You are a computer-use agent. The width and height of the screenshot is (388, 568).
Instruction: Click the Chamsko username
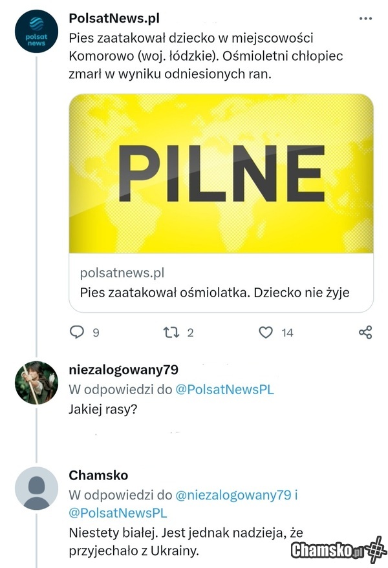(98, 476)
